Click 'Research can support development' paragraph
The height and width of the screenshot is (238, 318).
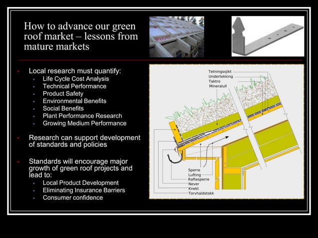pyautogui.click(x=85, y=141)
